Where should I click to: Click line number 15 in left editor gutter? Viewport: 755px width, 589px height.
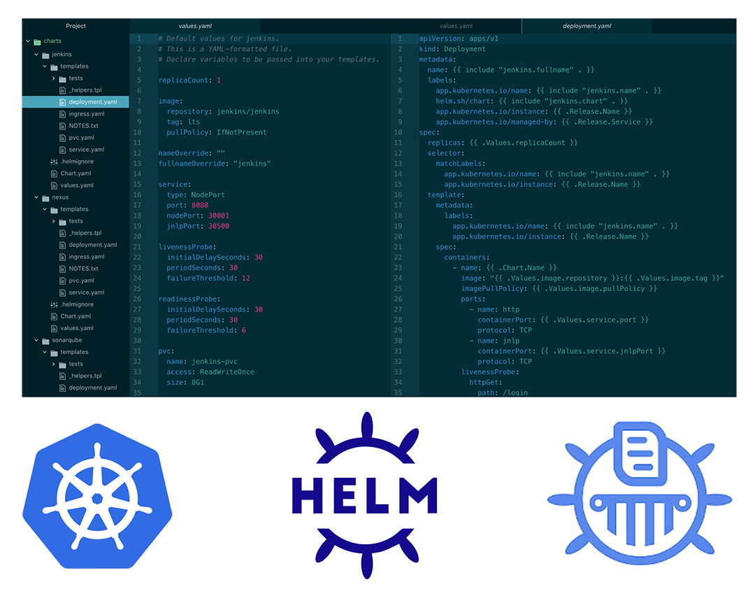click(x=137, y=185)
